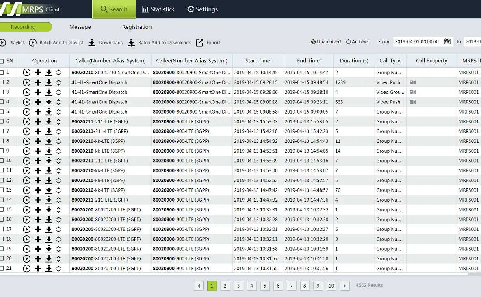The image size is (481, 297).
Task: Add row 3 recording to playlist with plus icon
Action: click(38, 92)
